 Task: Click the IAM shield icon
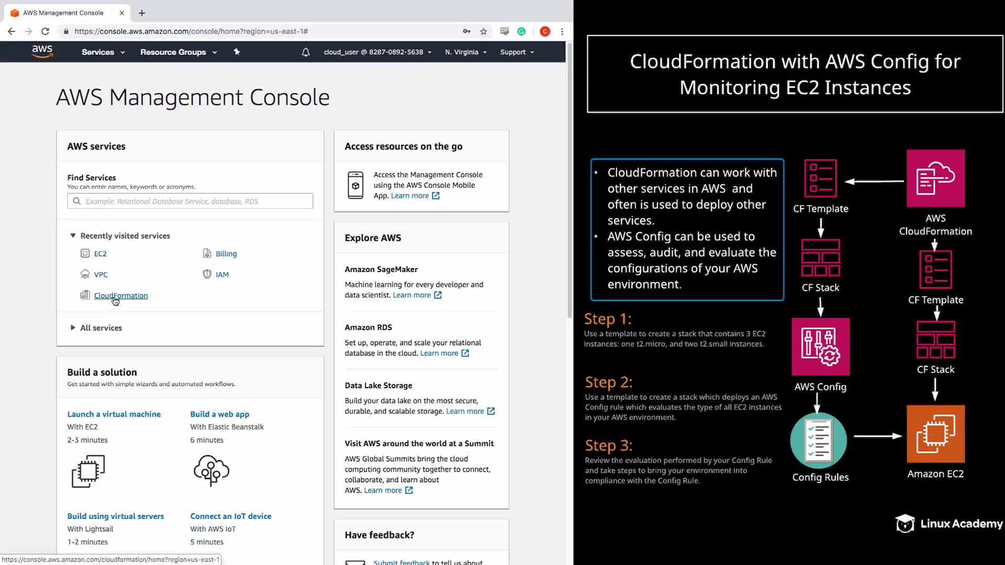click(207, 274)
